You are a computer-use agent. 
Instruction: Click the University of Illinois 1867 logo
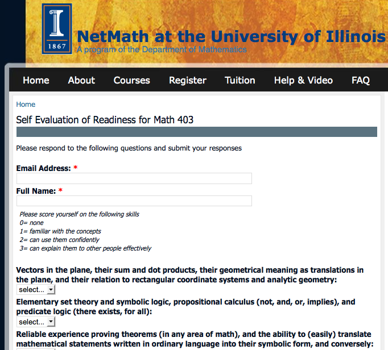pos(57,29)
